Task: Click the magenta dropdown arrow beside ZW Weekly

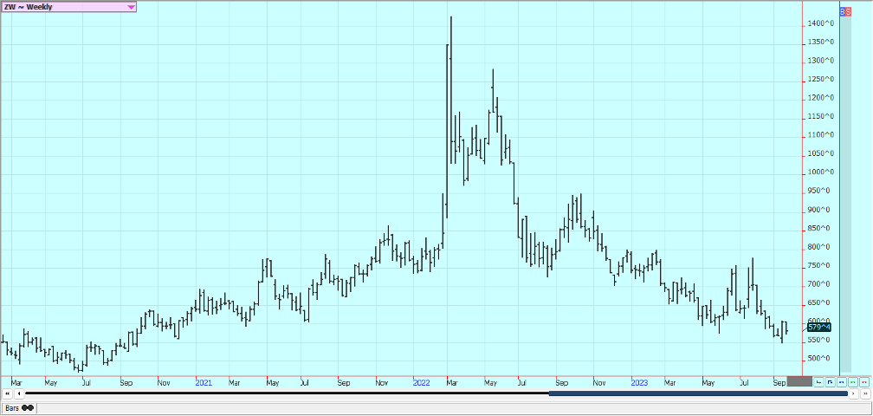Action: click(131, 7)
